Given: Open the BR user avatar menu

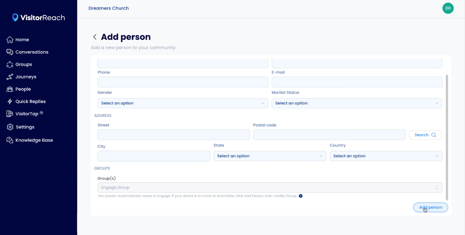Looking at the screenshot, I should point(448,8).
